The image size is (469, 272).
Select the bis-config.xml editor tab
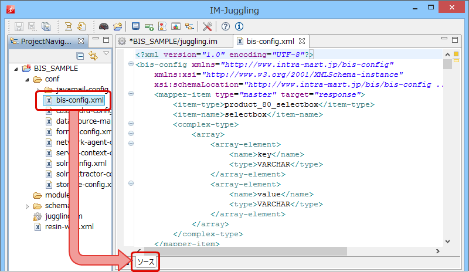click(270, 41)
